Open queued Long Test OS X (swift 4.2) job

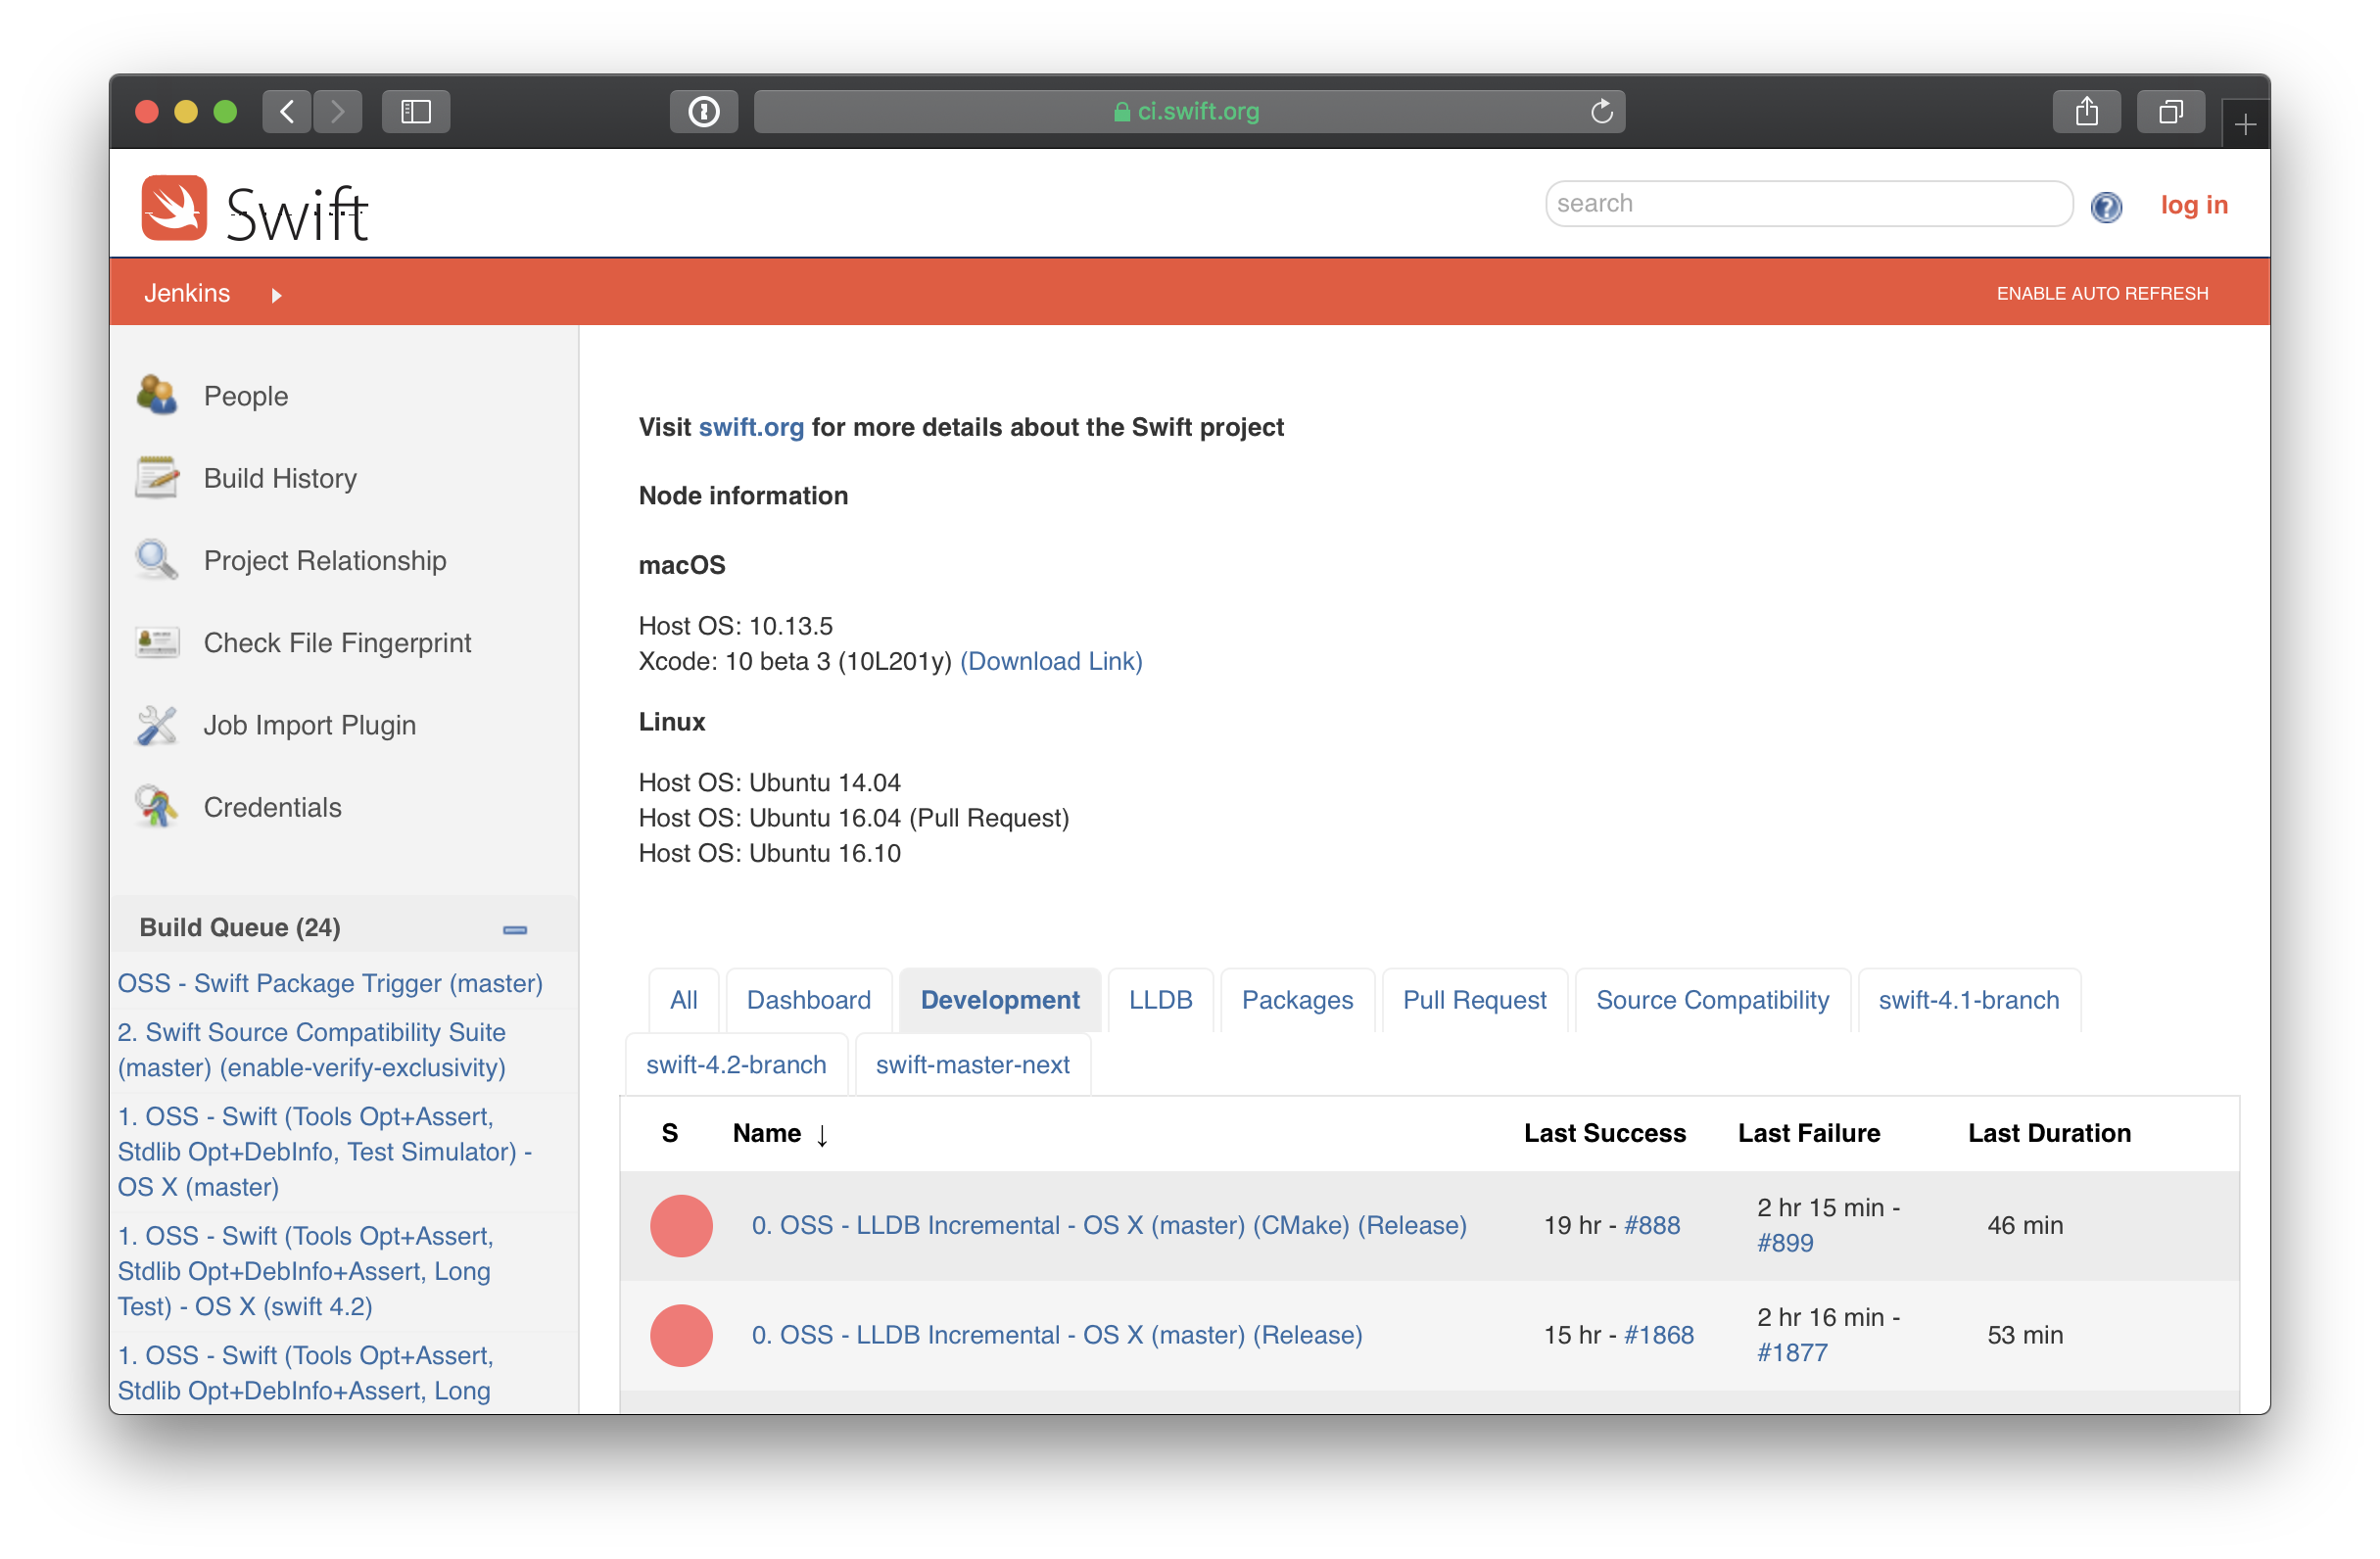306,1271
